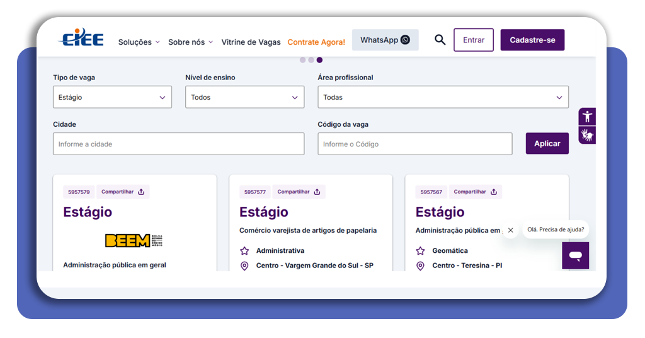Open the Nível de ensino dropdown

pos(244,97)
